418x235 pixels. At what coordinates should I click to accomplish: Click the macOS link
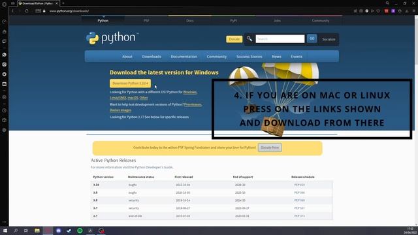pyautogui.click(x=133, y=98)
